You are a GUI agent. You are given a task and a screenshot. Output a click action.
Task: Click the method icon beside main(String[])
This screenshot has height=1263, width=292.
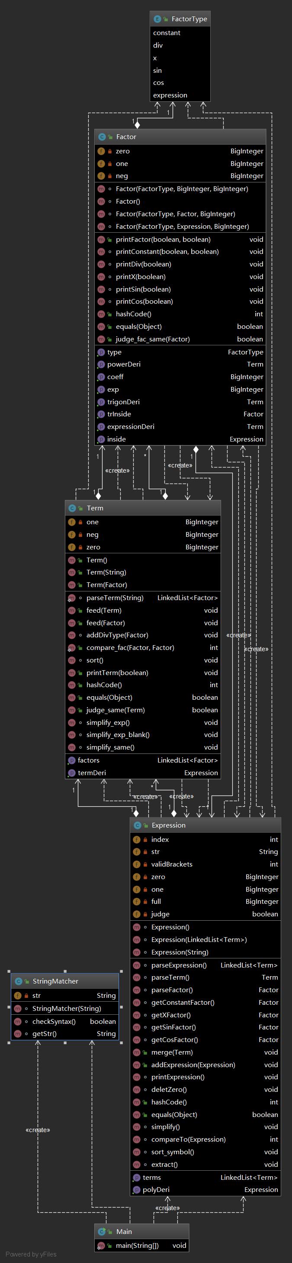pos(101,1245)
